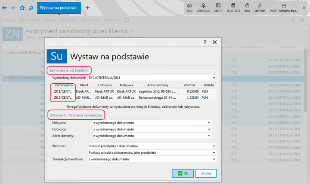
Task: Click the Data ostatniej re... column header in background
Action: (252, 47)
